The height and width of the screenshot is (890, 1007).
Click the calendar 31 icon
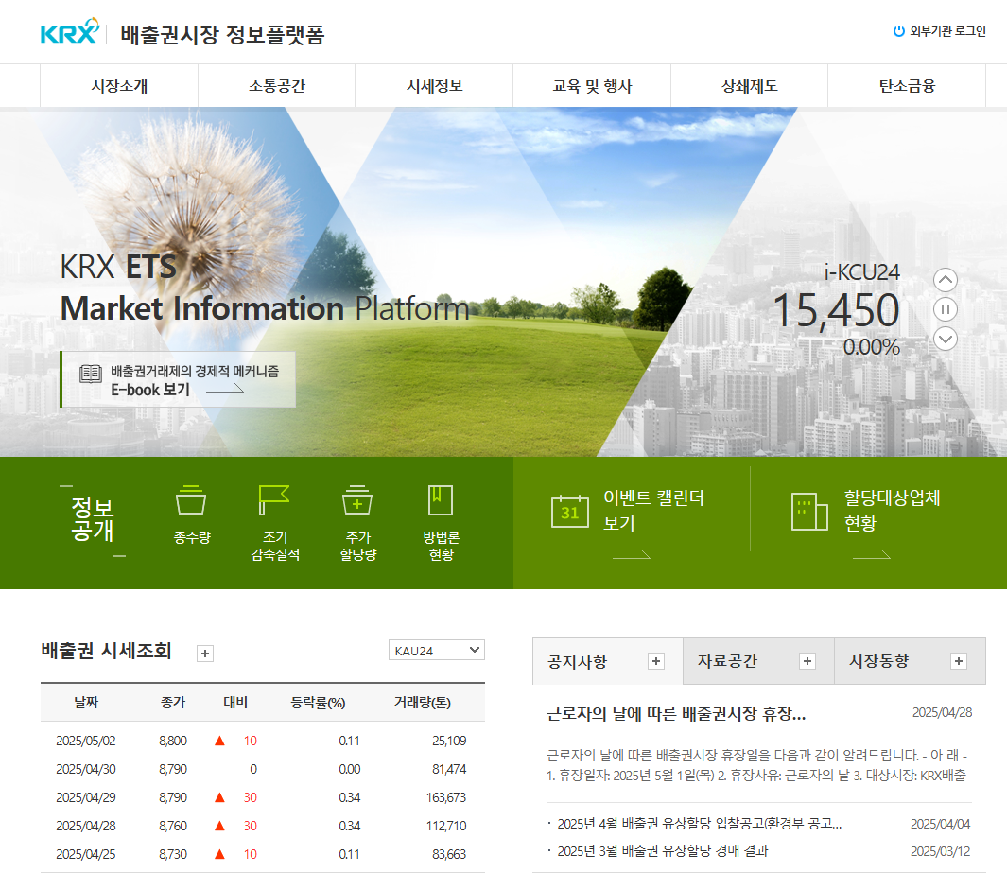coord(569,512)
